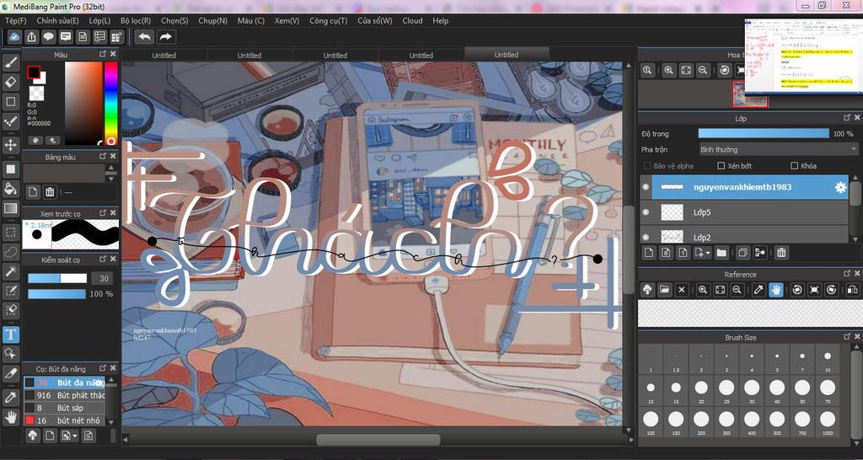Select the Operation tool
This screenshot has width=863, height=460.
pos(10,354)
